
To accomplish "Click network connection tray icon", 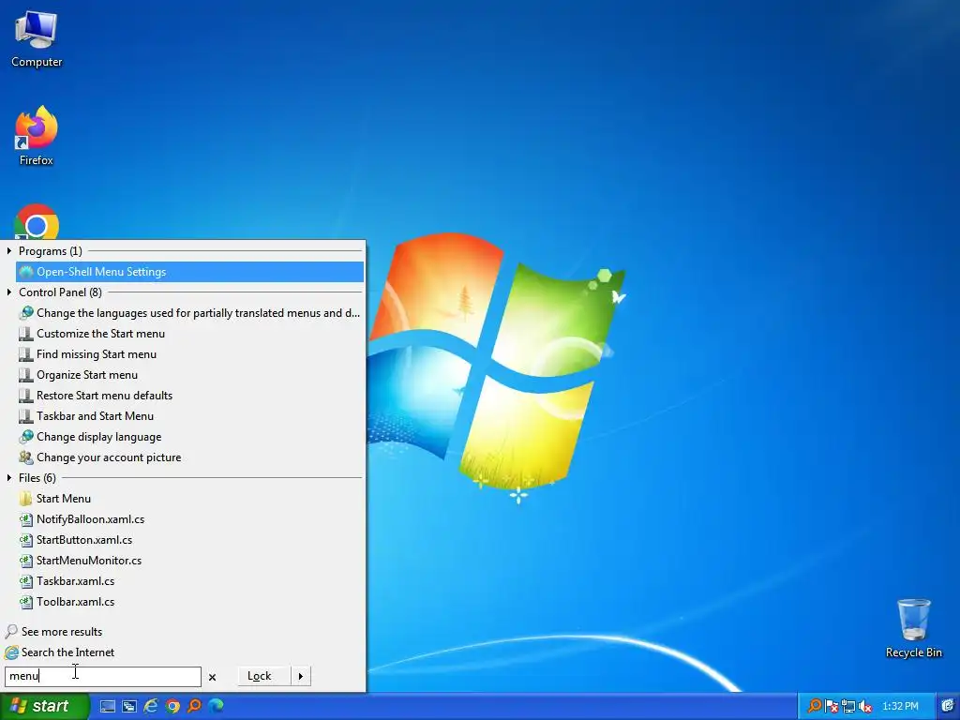I will point(847,707).
